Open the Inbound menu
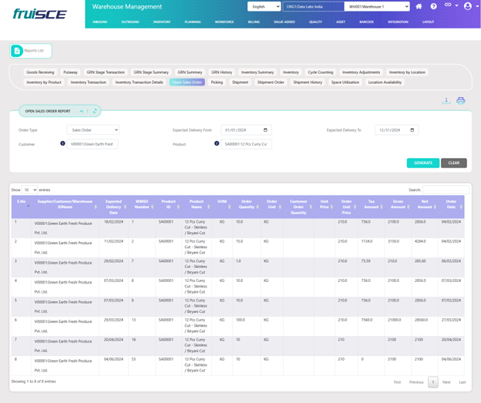 [99, 22]
